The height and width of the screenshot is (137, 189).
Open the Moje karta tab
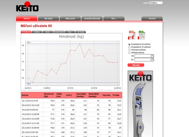tap(70, 18)
